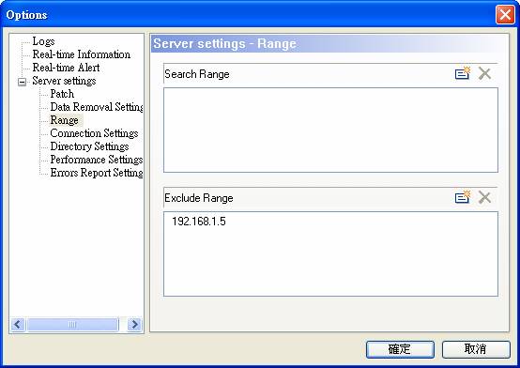The width and height of the screenshot is (520, 368).
Task: Open Directory Settings page
Action: [89, 146]
